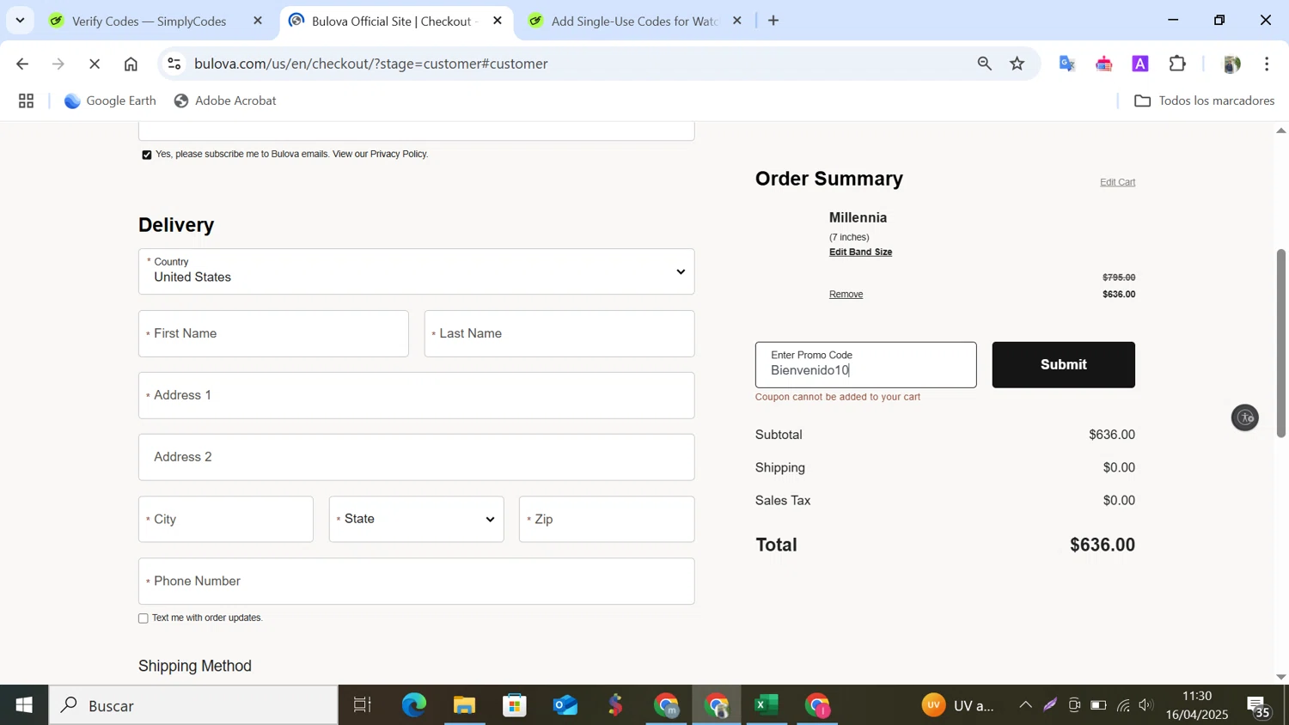Open the accessibility widget icon
This screenshot has height=725, width=1289.
tap(1244, 417)
